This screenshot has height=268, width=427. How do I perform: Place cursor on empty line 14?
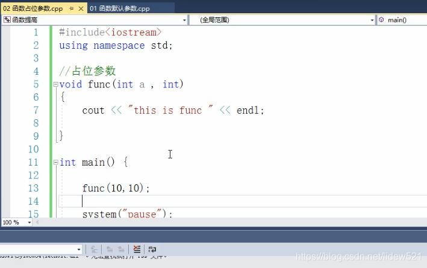click(x=242, y=201)
